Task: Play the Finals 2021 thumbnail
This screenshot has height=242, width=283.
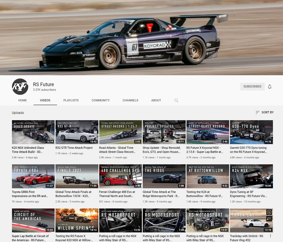Action: [x=77, y=176]
